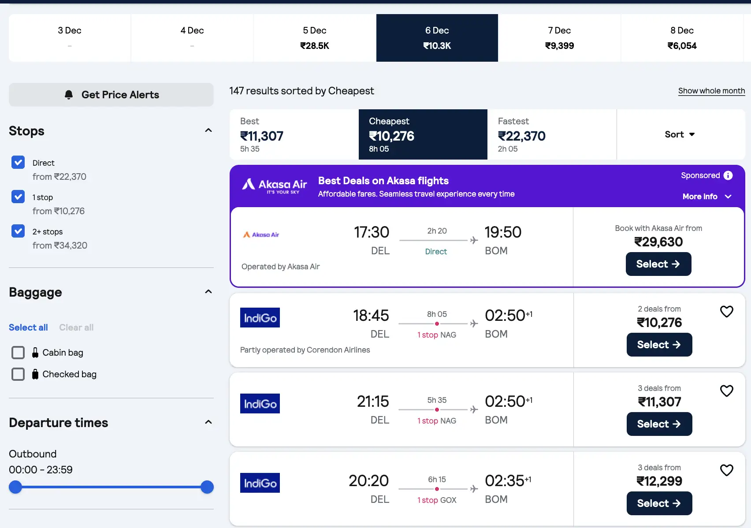This screenshot has height=528, width=751.
Task: Open the Sort dropdown
Action: click(x=680, y=134)
